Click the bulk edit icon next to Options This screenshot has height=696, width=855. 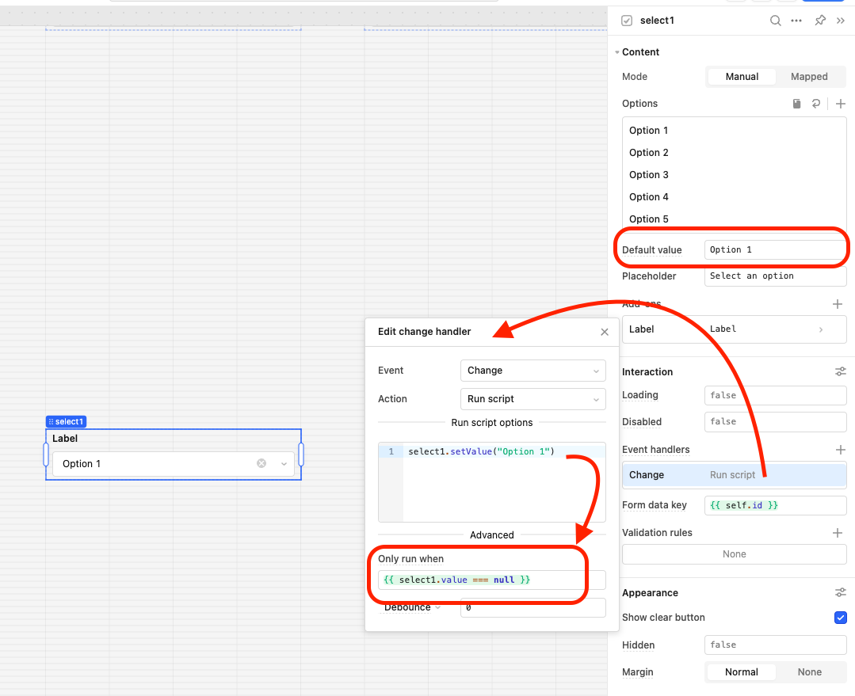pyautogui.click(x=796, y=103)
